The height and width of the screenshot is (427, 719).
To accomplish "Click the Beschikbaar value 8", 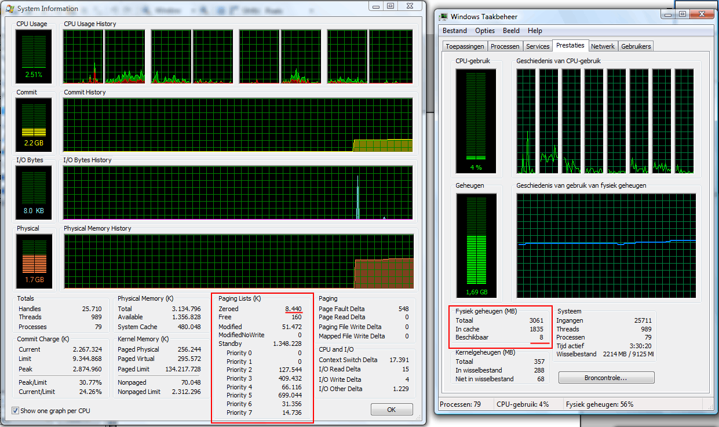I will 541,337.
